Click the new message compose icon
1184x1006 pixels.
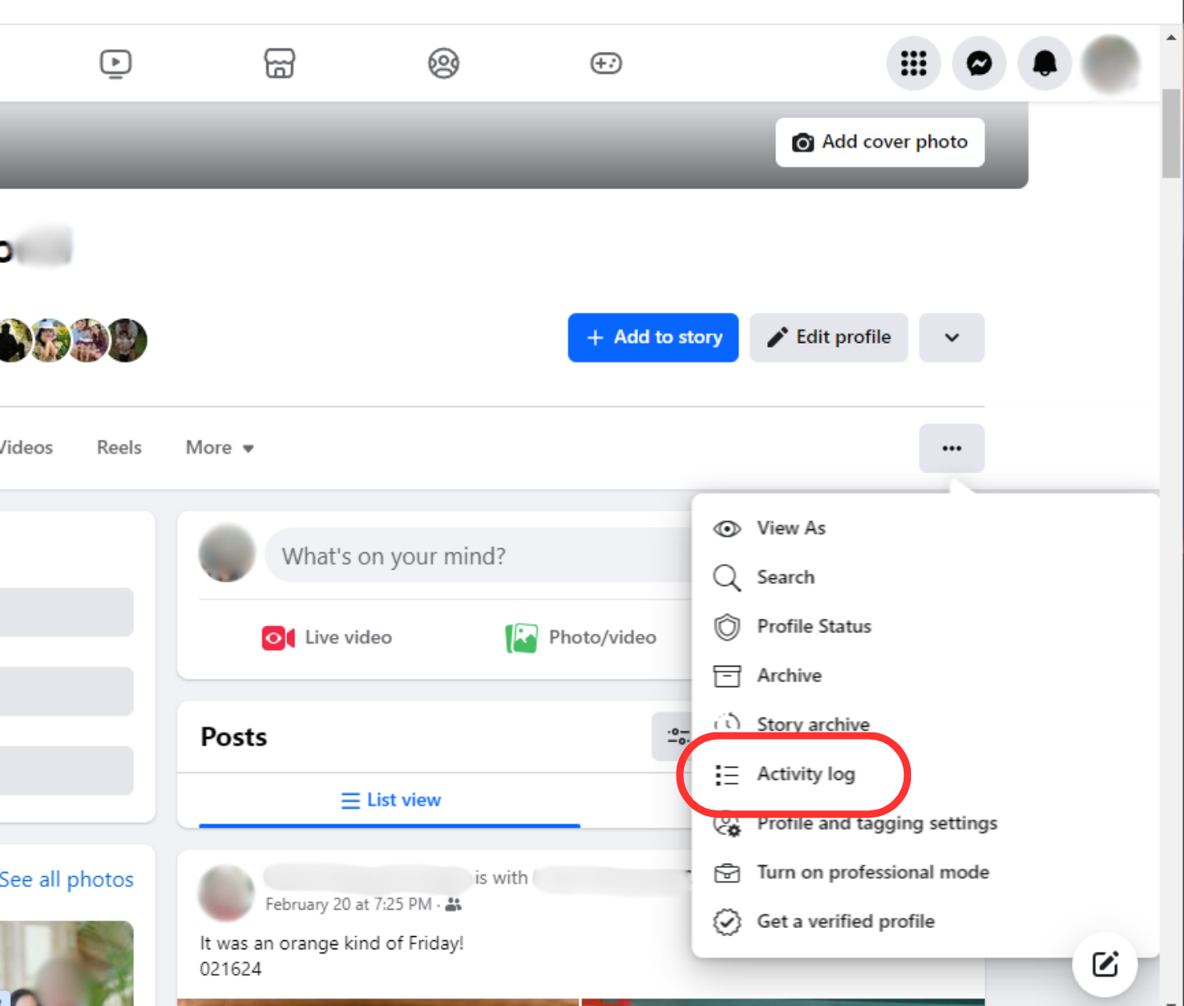pyautogui.click(x=1105, y=964)
